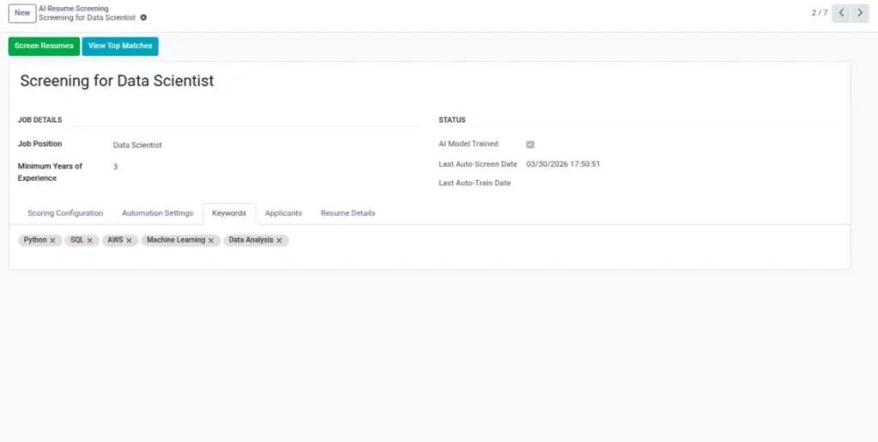Open the Automation Settings tab
This screenshot has width=878, height=442.
pos(158,213)
